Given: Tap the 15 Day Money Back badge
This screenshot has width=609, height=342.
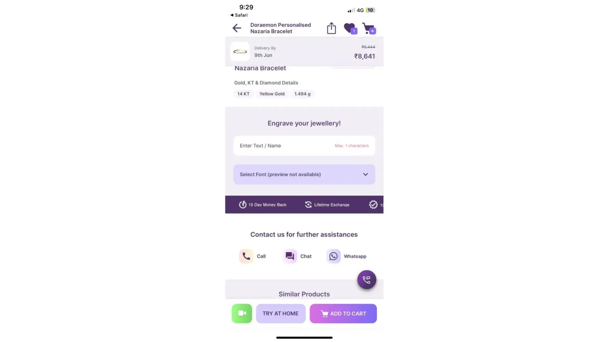Looking at the screenshot, I should pyautogui.click(x=263, y=205).
